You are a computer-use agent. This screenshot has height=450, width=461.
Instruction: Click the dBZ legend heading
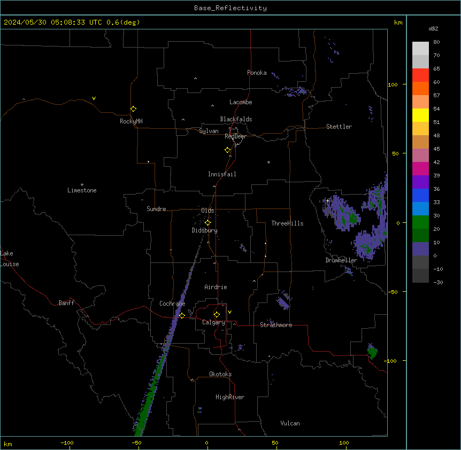433,28
